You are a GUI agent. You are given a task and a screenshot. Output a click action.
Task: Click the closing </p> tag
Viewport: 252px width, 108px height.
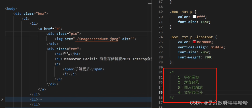point(58,79)
